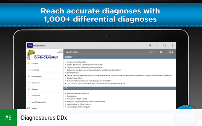The image size is (202, 126).
Task: Click Deficient pituitary TSH item
Action: tap(89, 81)
